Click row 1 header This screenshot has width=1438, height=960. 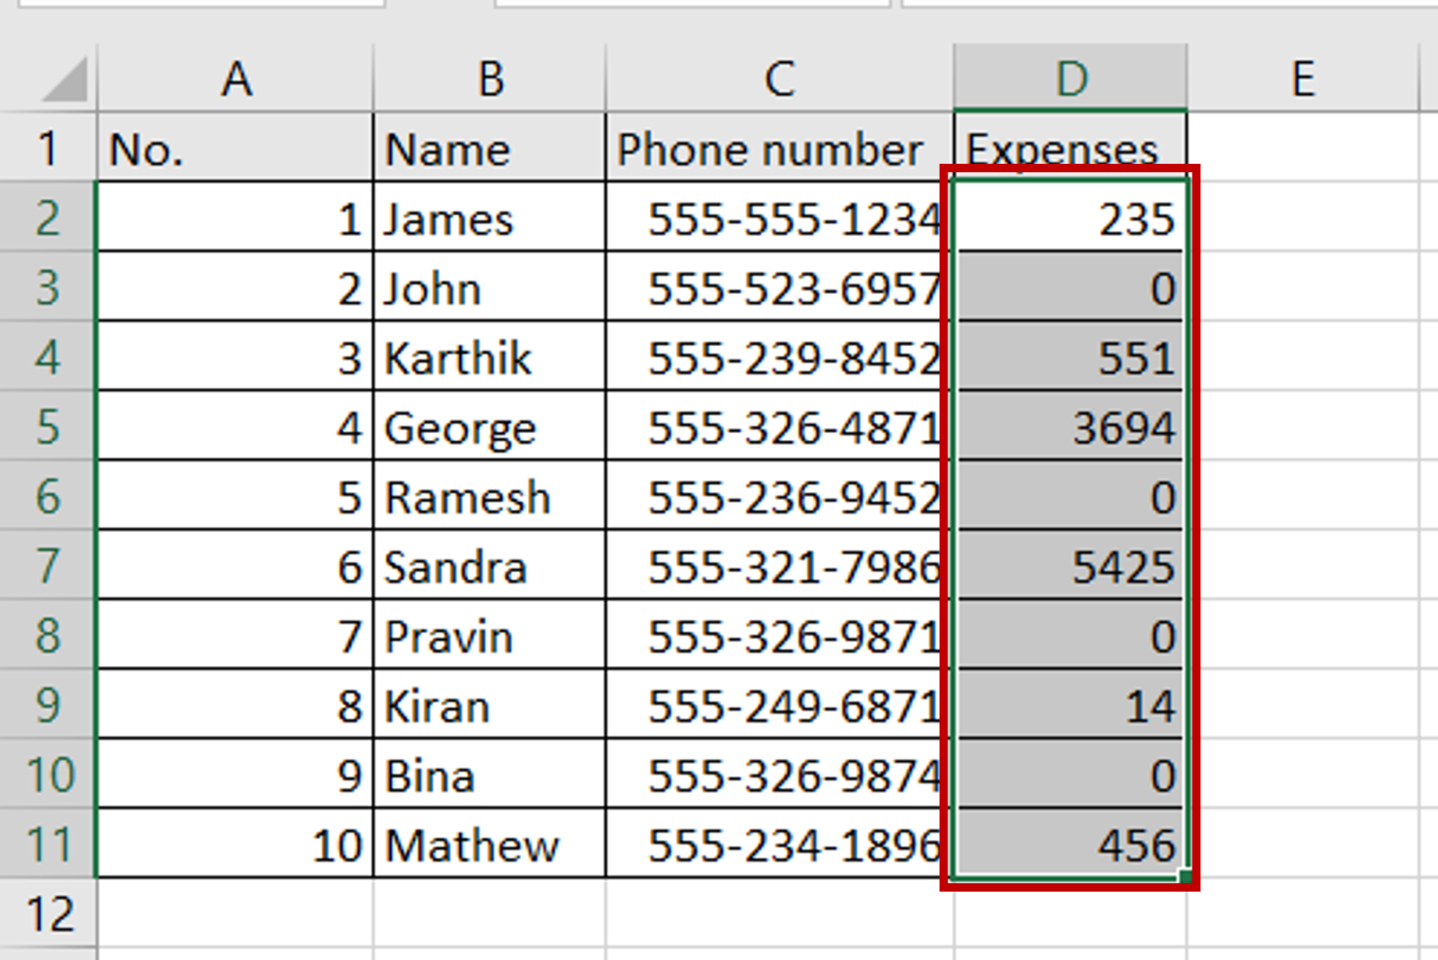coord(49,148)
